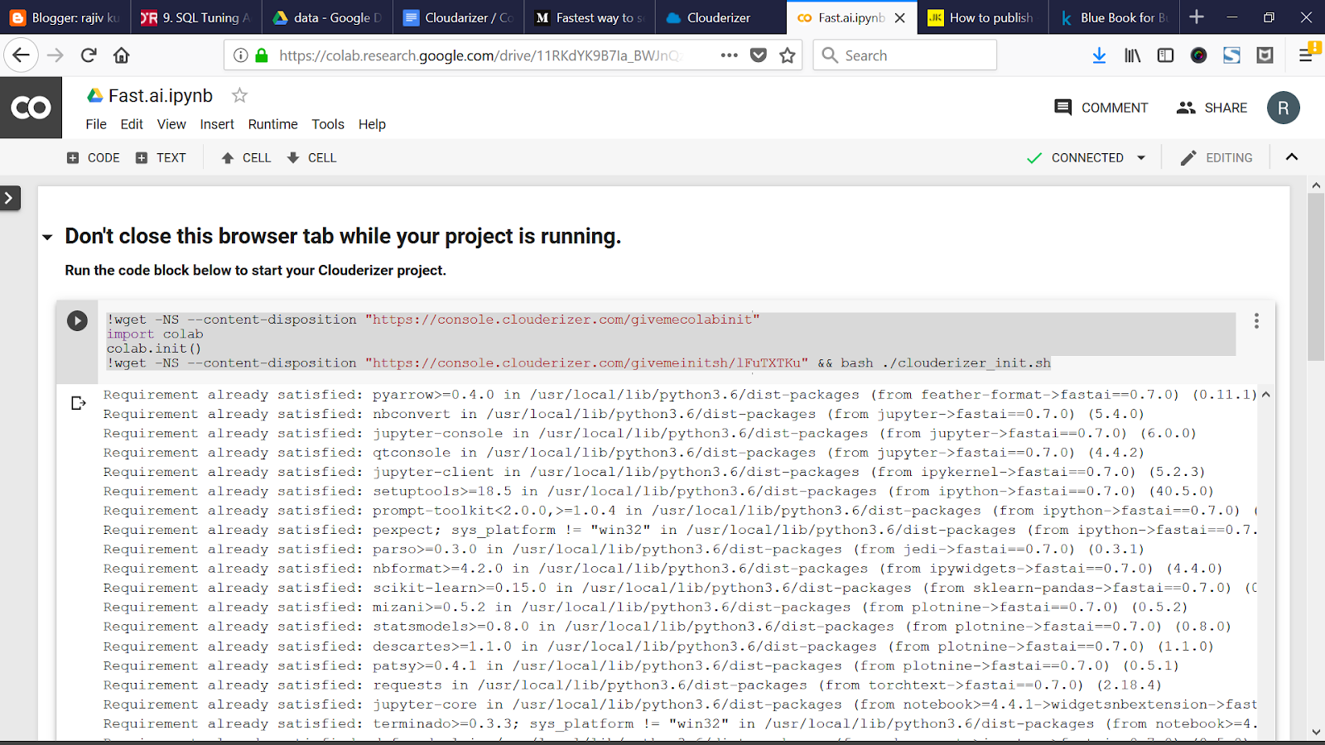
Task: Switch to data - Google Drive tab
Action: click(327, 17)
